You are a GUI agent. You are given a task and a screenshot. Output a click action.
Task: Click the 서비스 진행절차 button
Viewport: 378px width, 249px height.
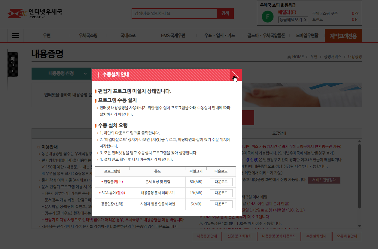(x=324, y=180)
